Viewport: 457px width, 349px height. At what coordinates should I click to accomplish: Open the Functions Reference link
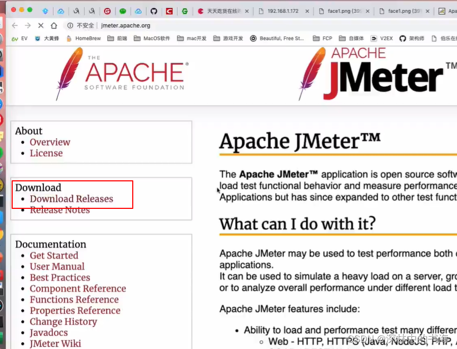74,300
